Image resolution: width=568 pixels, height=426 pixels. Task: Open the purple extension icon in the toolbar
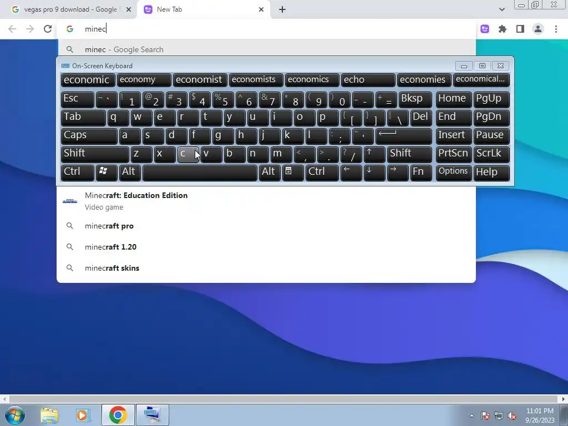[x=485, y=29]
